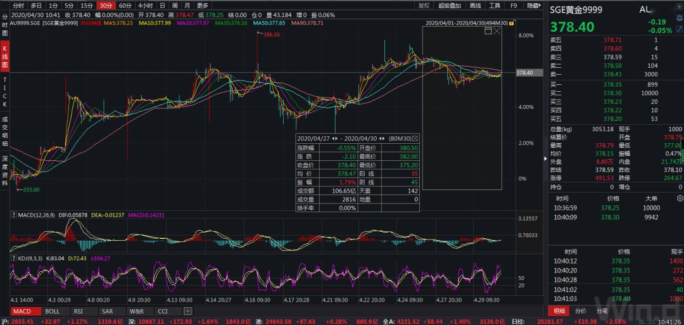
Task: Open the 更多 more periods dropdown
Action: 203,6
